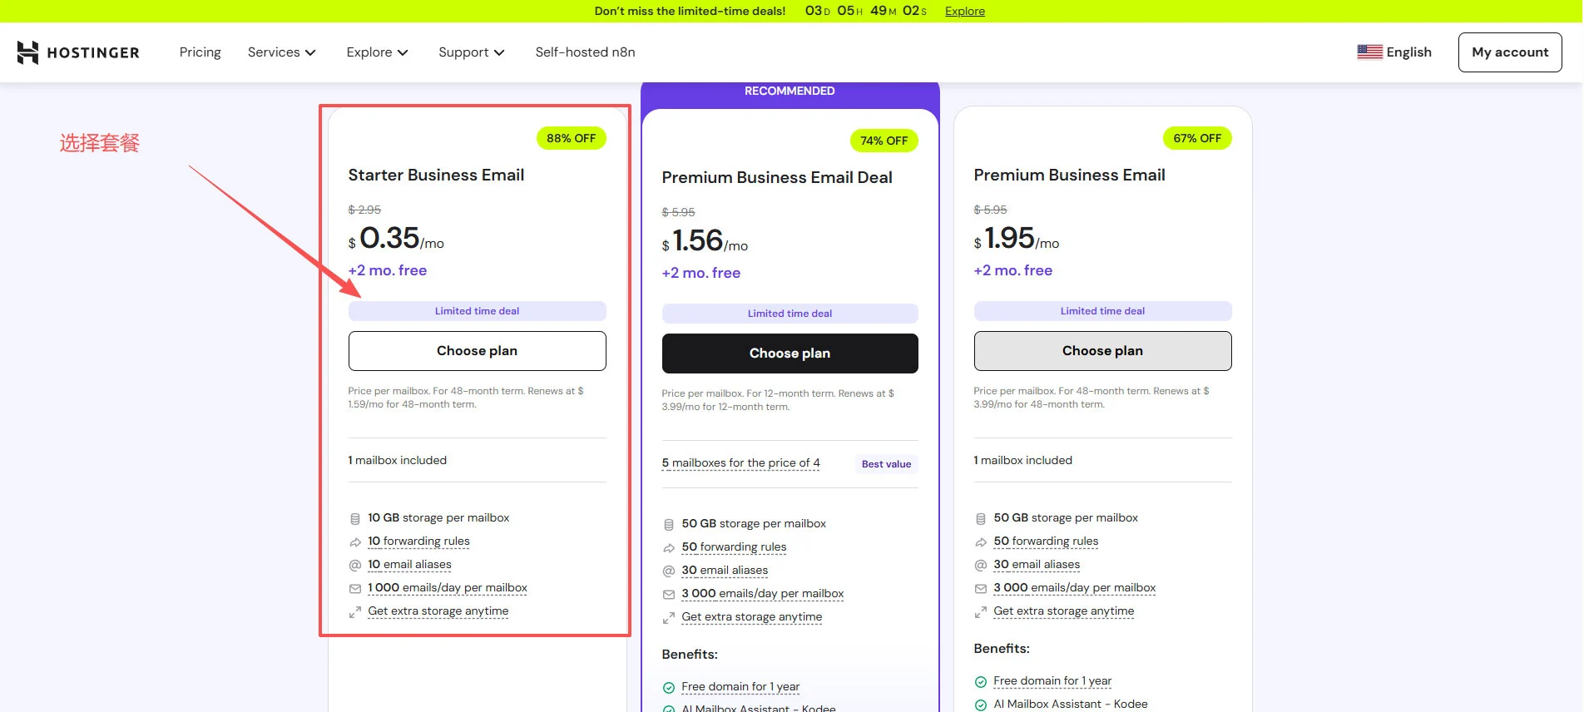1584x712 pixels.
Task: Open the Explore dropdown in navbar
Action: [x=377, y=52]
